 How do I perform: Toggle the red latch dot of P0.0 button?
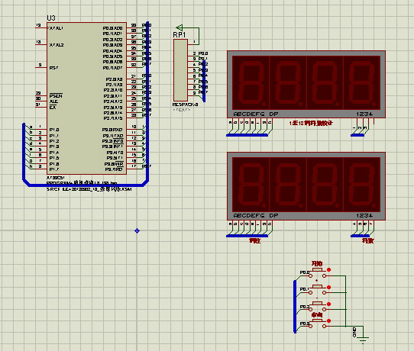[x=328, y=270]
